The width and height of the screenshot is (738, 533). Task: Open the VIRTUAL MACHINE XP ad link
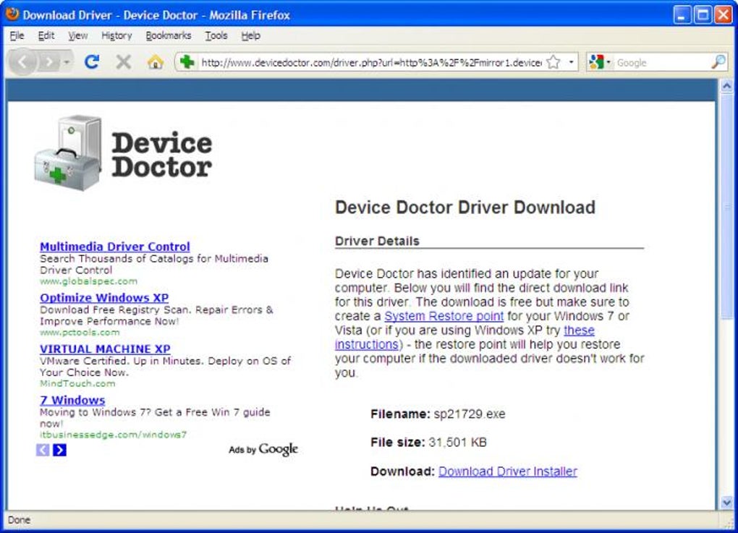pyautogui.click(x=105, y=349)
